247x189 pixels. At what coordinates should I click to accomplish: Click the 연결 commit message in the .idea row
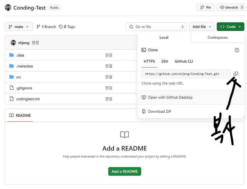click(x=109, y=55)
